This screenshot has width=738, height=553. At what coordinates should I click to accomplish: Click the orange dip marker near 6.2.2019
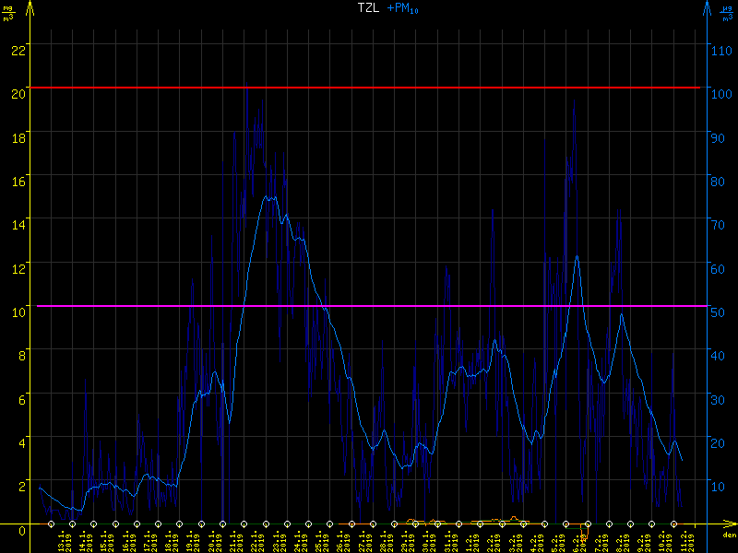pos(583,535)
